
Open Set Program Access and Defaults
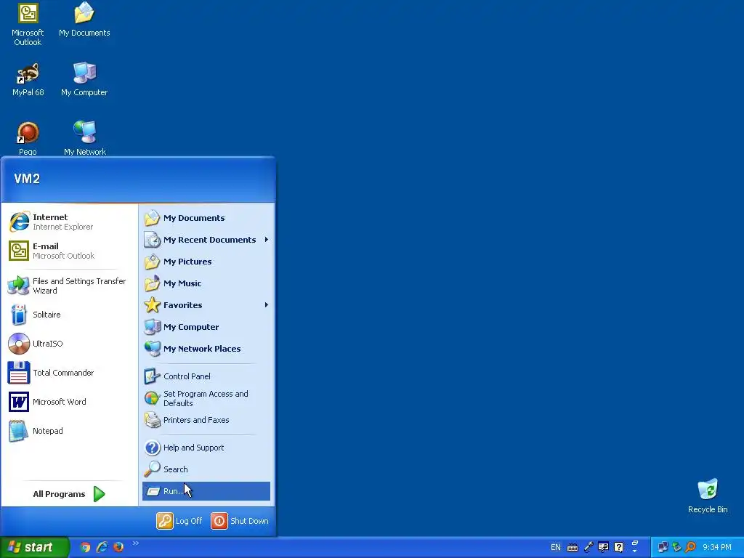206,398
